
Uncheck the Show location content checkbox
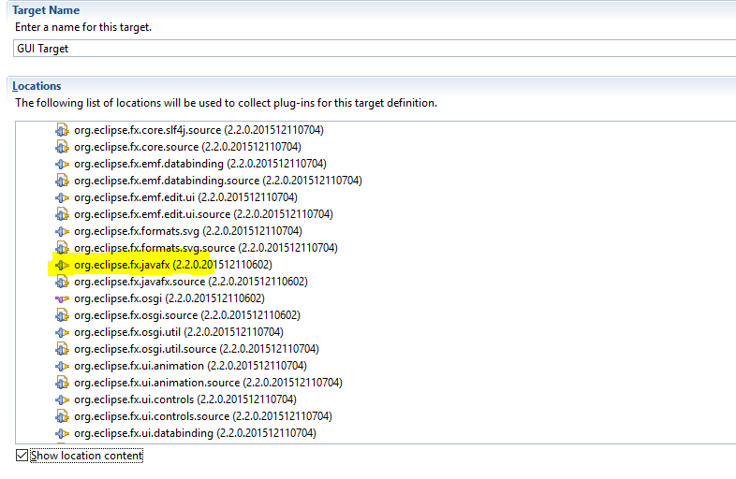click(22, 455)
